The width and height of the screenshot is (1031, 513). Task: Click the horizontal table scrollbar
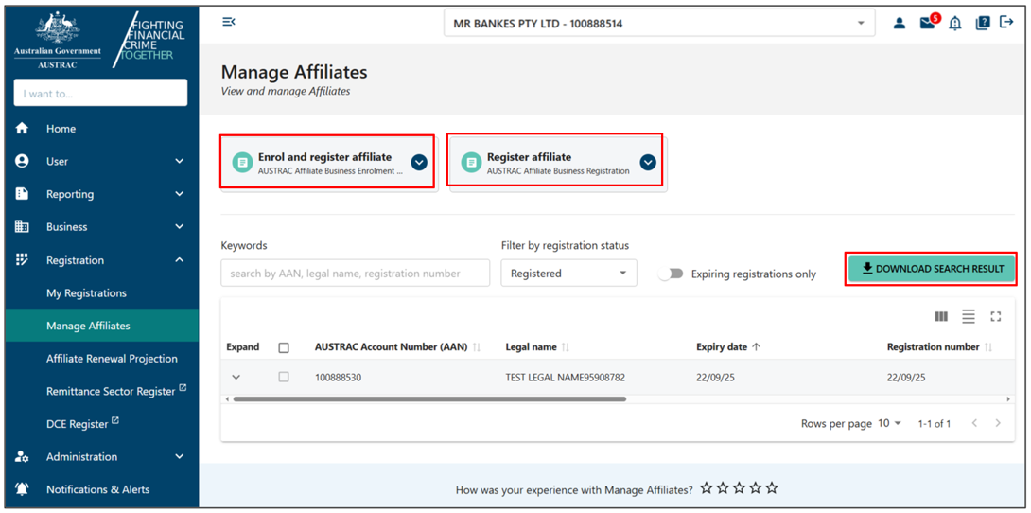(430, 398)
